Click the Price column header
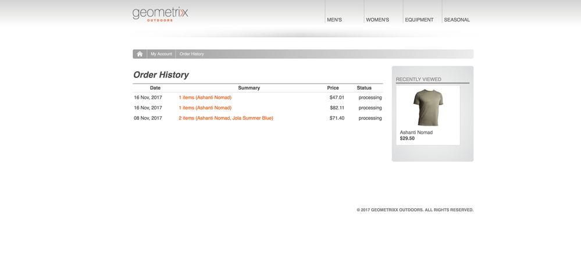The width and height of the screenshot is (581, 253). point(333,88)
